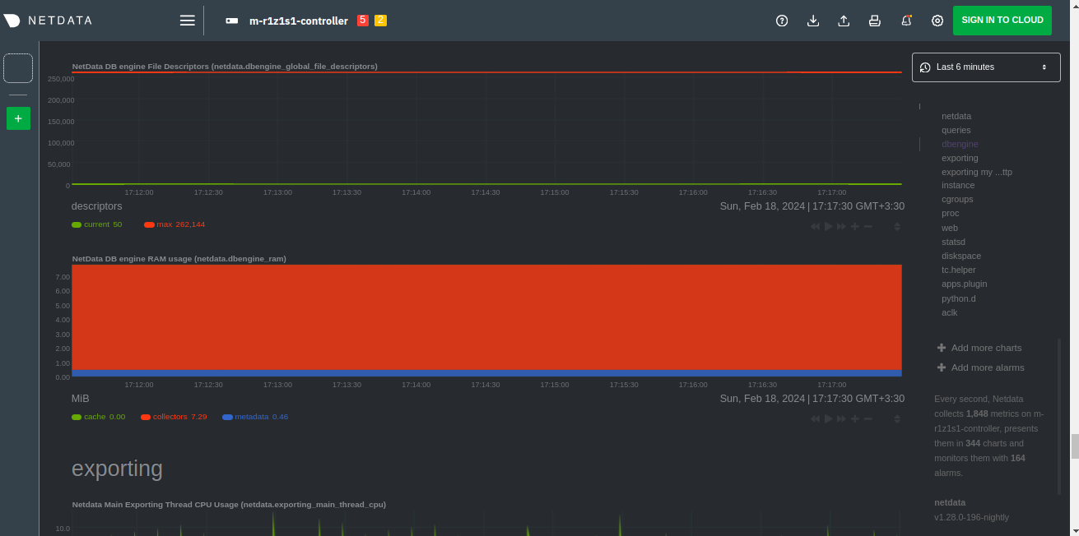The image size is (1079, 536).
Task: Expand 'Add more alarms' section
Action: point(987,367)
